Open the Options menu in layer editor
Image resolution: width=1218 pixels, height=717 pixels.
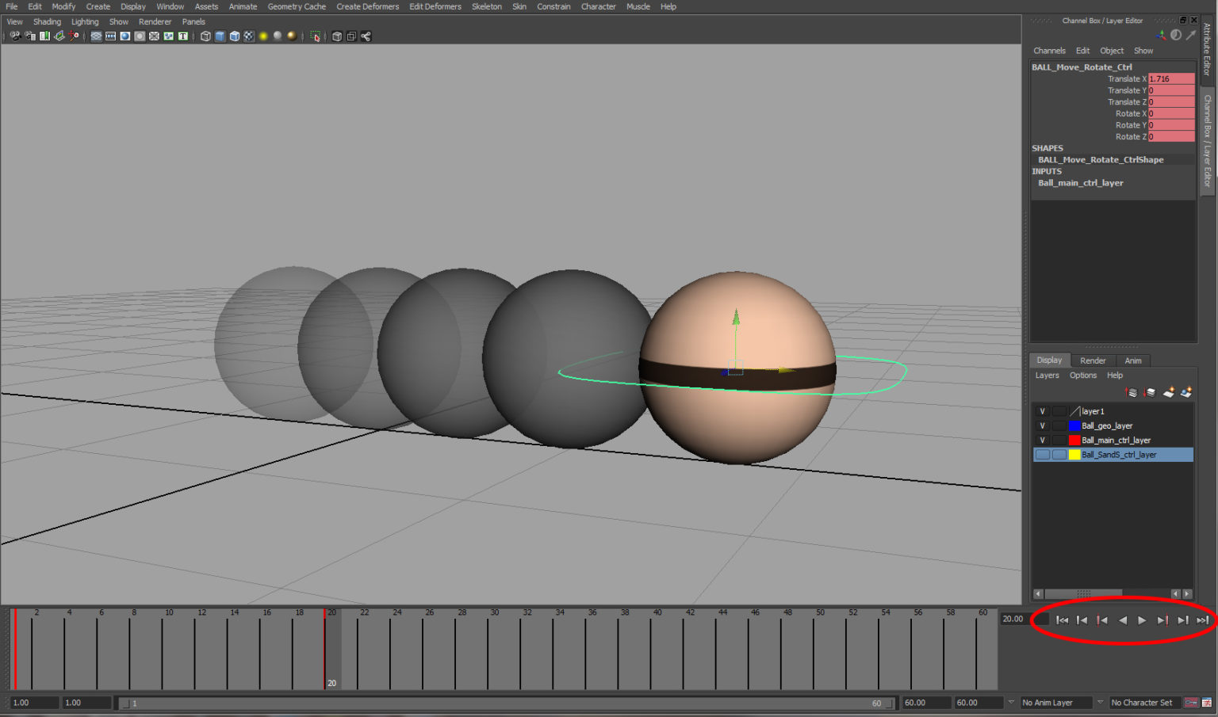click(1083, 376)
